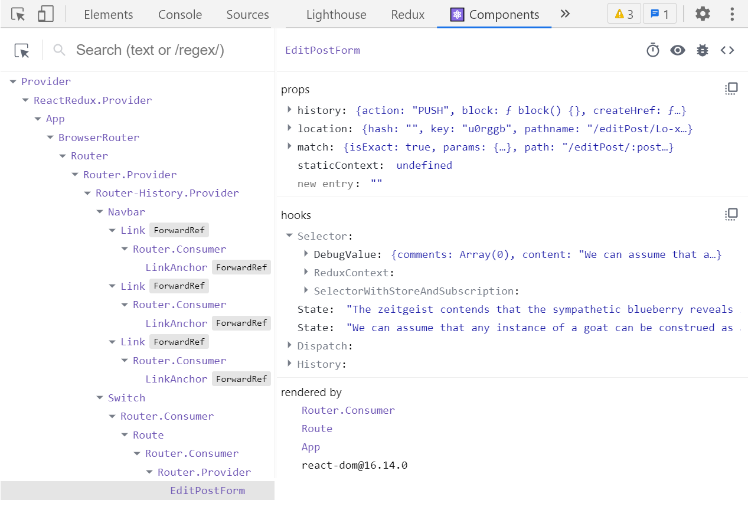Copy hooks to clipboard icon
The width and height of the screenshot is (748, 510).
click(x=731, y=215)
